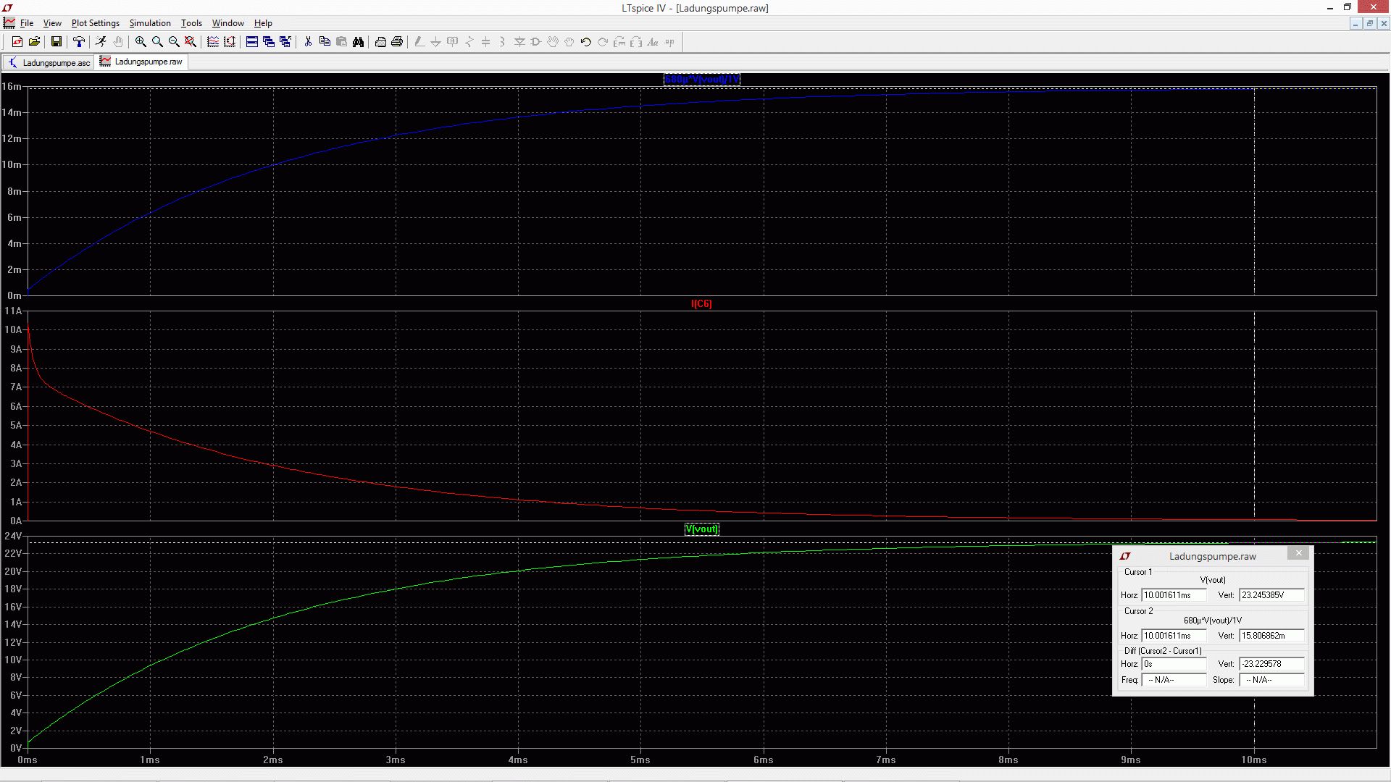The width and height of the screenshot is (1391, 782).
Task: Click the Zoom In magnifier icon
Action: coord(141,42)
